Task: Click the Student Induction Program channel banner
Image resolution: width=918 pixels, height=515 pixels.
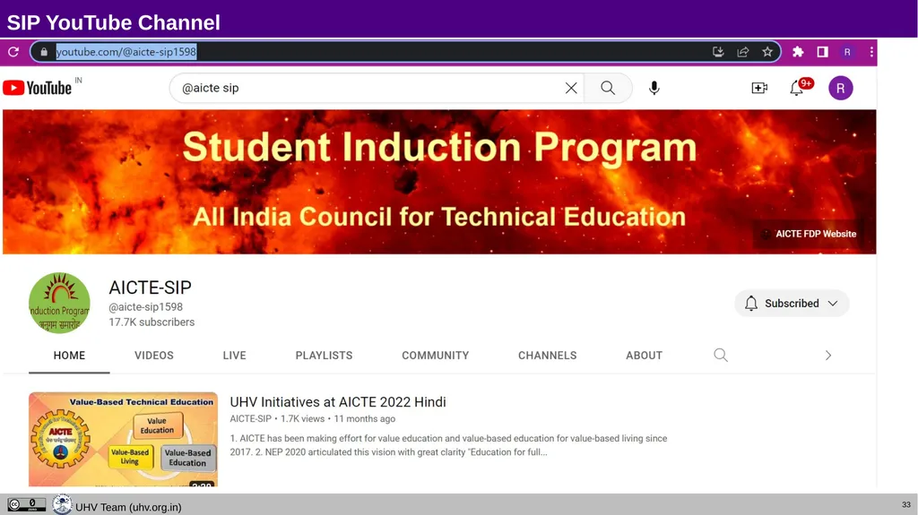Action: pos(439,182)
